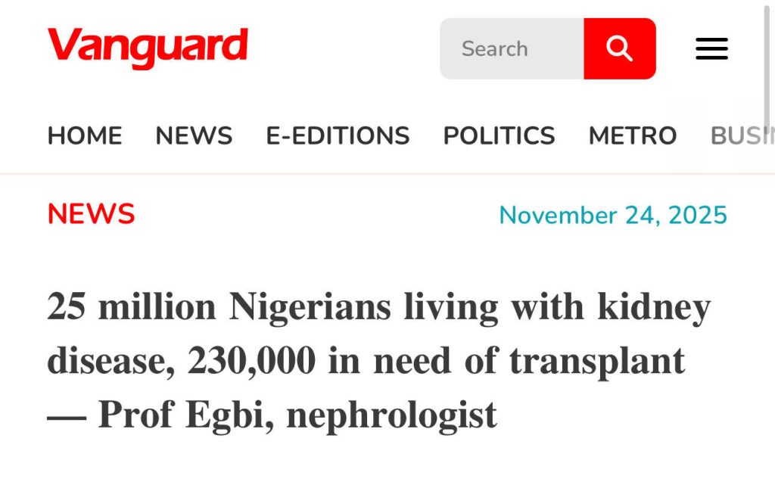
Task: Click the November 24, 2025 date
Action: click(x=613, y=216)
